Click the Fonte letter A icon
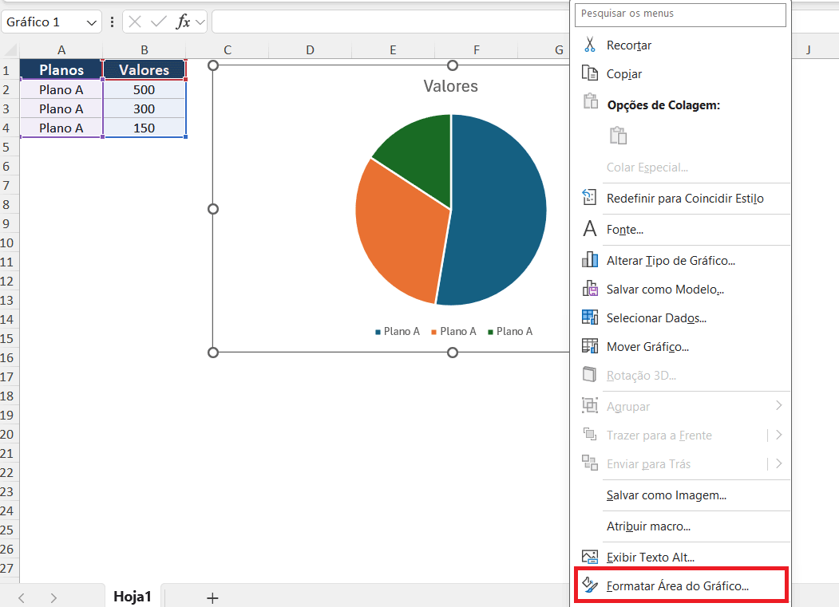Image resolution: width=839 pixels, height=607 pixels. coord(590,229)
